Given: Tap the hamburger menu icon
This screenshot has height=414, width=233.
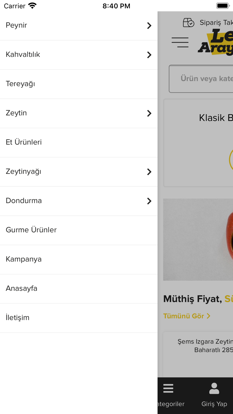Looking at the screenshot, I should [x=180, y=42].
